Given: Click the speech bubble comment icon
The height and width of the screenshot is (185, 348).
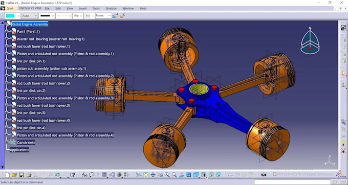Looking at the screenshot, I should tap(92, 175).
